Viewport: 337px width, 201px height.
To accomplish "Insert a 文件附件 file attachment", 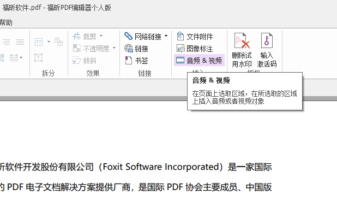I will tap(195, 37).
